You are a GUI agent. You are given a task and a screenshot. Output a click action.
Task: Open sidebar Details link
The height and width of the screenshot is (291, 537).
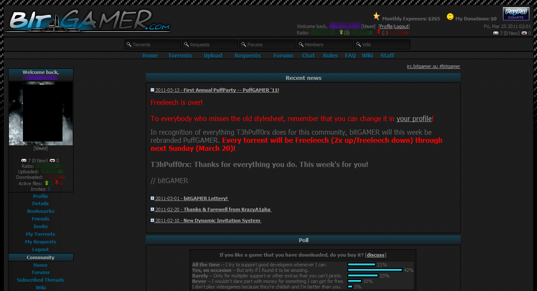tap(41, 204)
